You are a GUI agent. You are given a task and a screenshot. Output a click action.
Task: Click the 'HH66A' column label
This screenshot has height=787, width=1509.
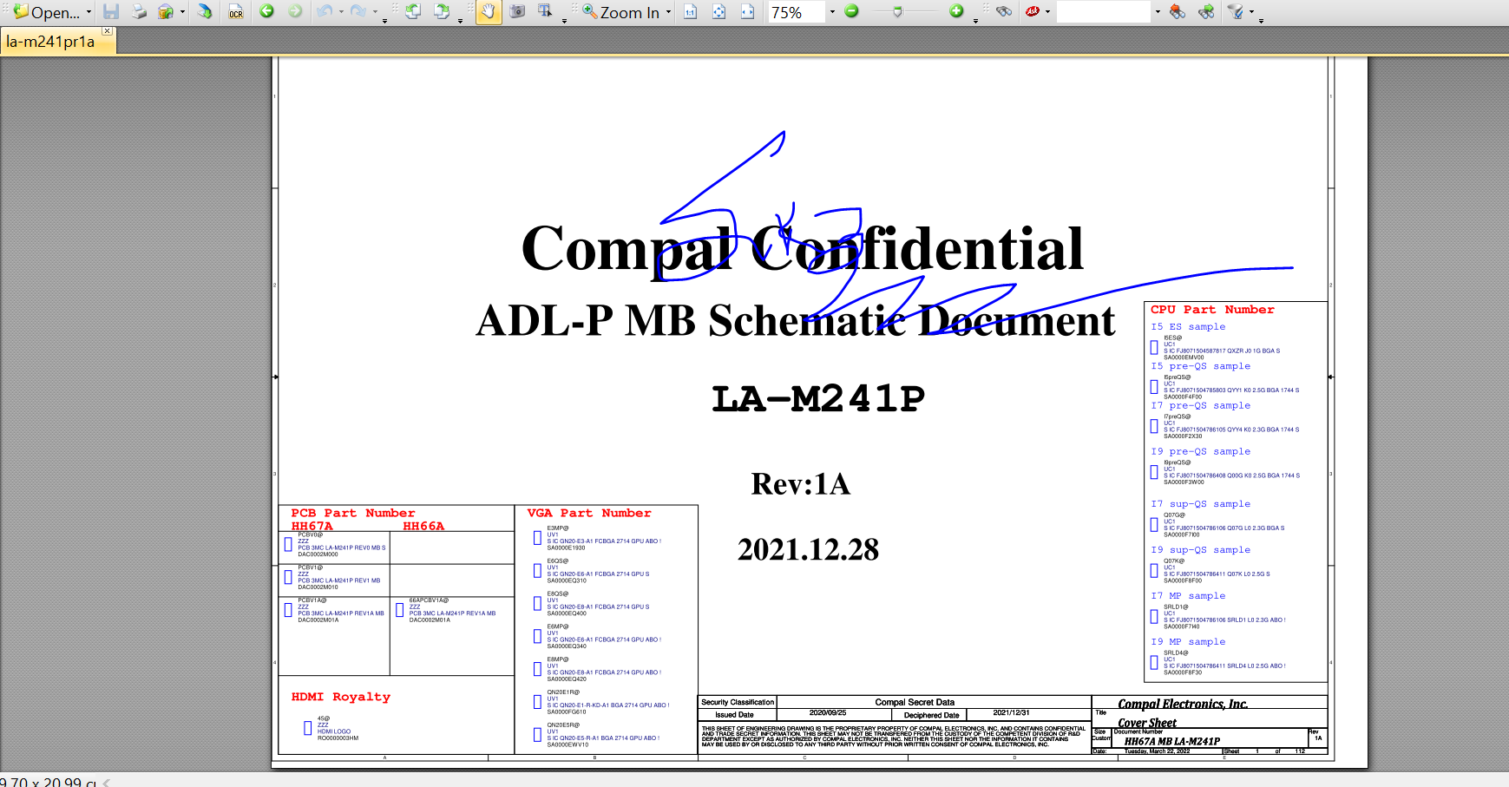(423, 526)
